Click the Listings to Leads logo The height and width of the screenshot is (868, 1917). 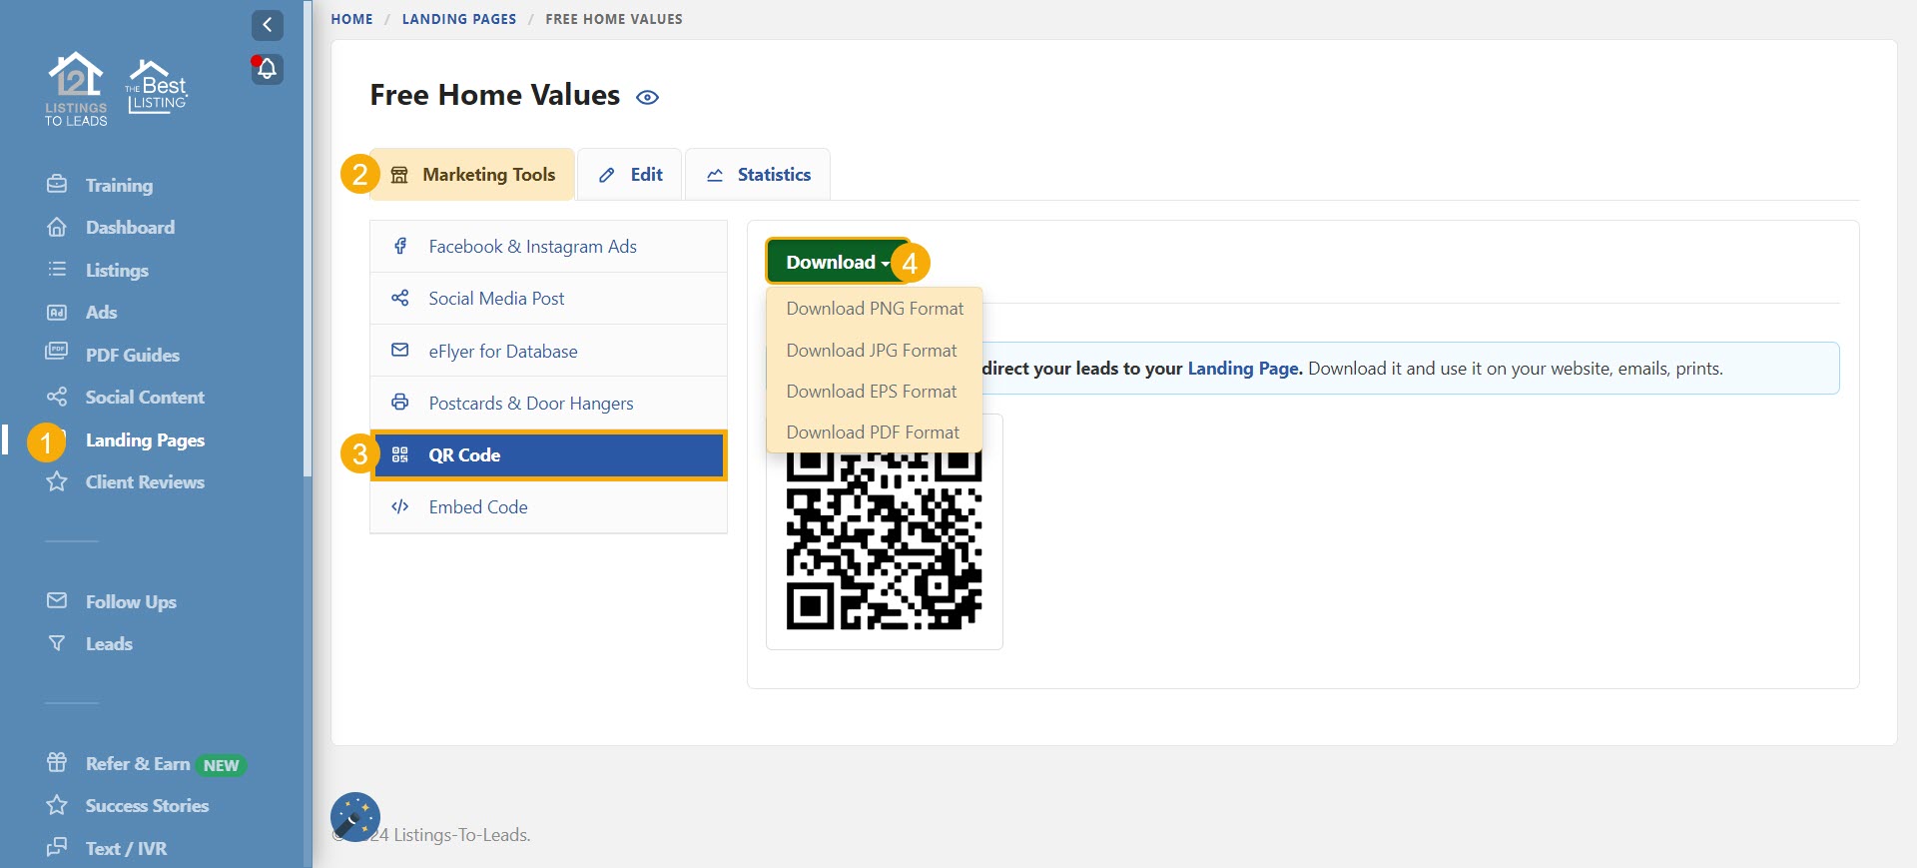[76, 89]
